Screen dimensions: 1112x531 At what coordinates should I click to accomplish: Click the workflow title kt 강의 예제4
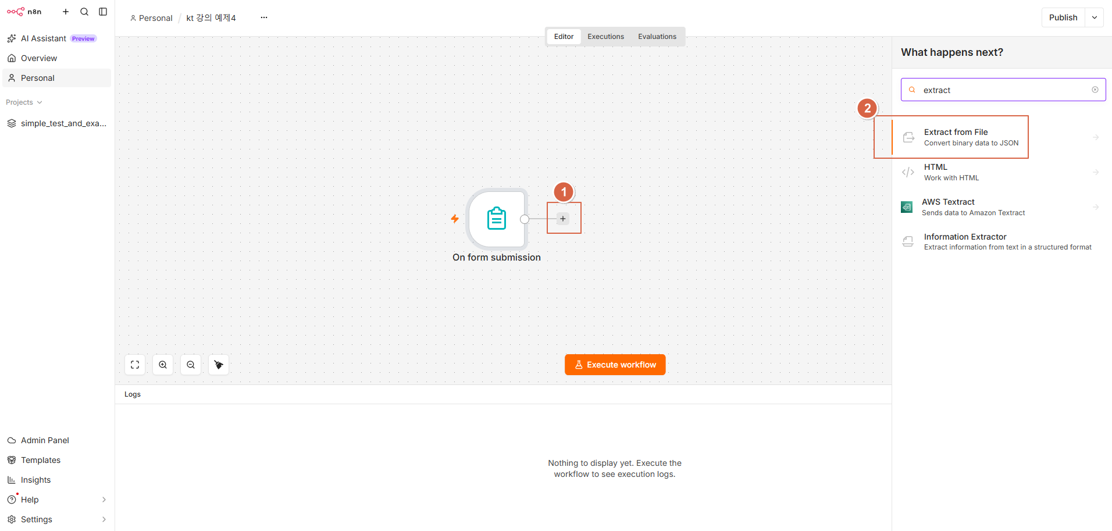(x=211, y=18)
